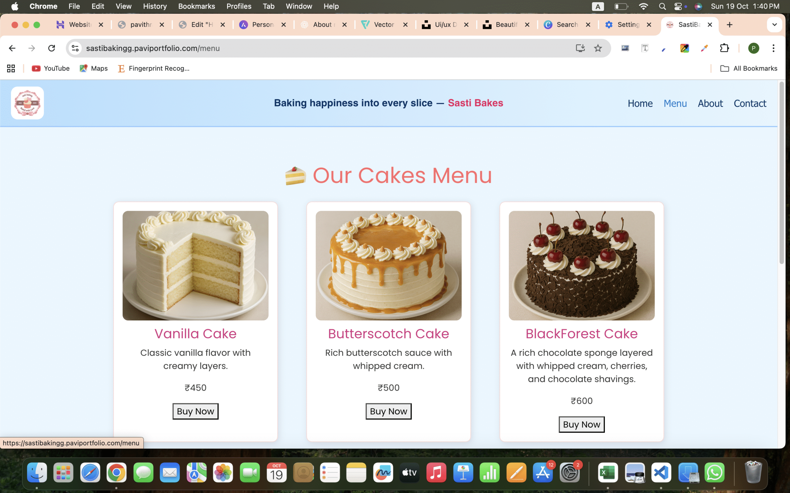Open the Maps bookmark
Screen dimensions: 790x493
[x=94, y=68]
